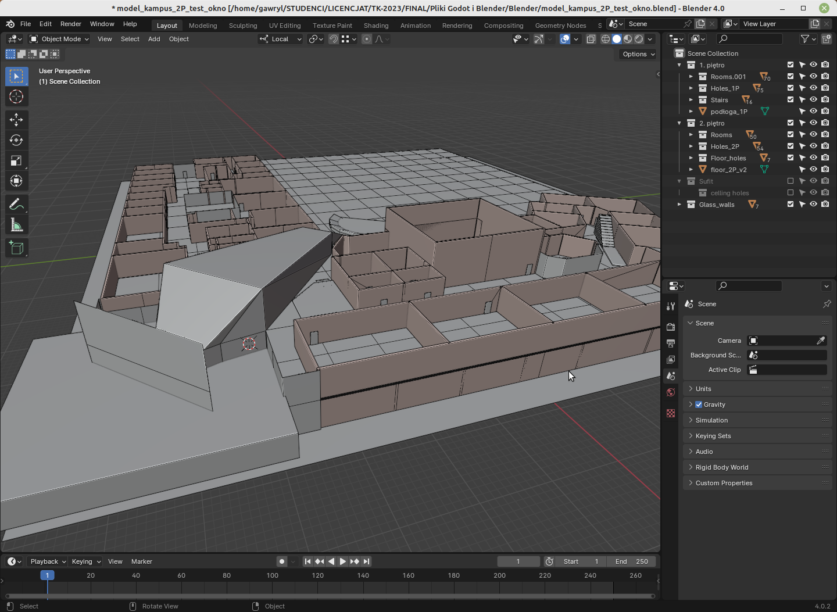Hide podloga_1P object in viewport
837x612 pixels.
(814, 111)
